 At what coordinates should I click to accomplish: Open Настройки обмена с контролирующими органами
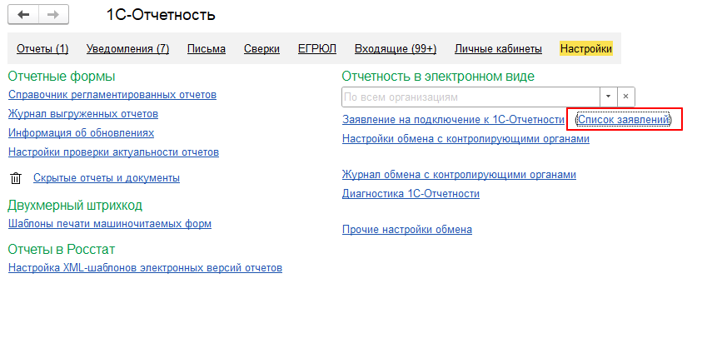point(466,139)
